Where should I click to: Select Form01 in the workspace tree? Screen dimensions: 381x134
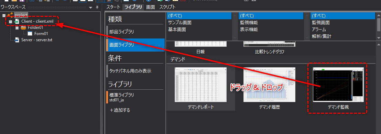pyautogui.click(x=41, y=34)
